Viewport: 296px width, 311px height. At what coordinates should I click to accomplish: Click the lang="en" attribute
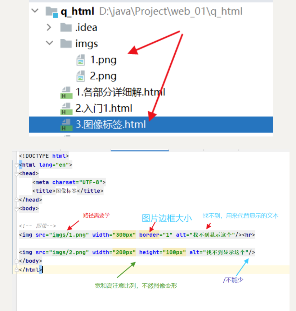54,165
